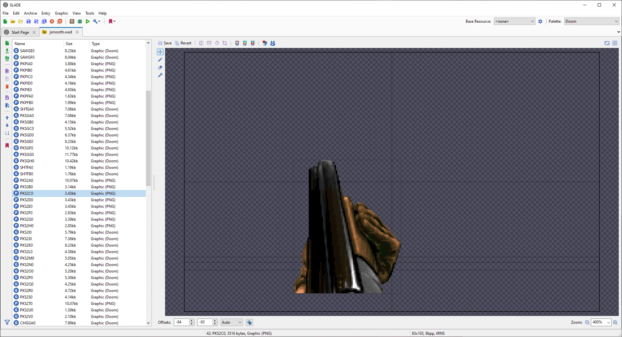Toggle the tiled view icon at top right

tap(615, 43)
